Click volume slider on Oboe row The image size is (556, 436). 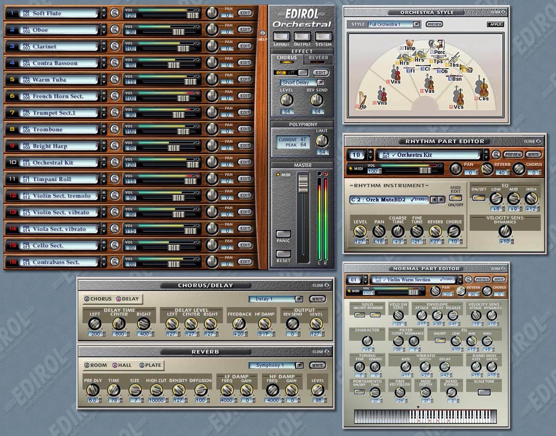179,32
